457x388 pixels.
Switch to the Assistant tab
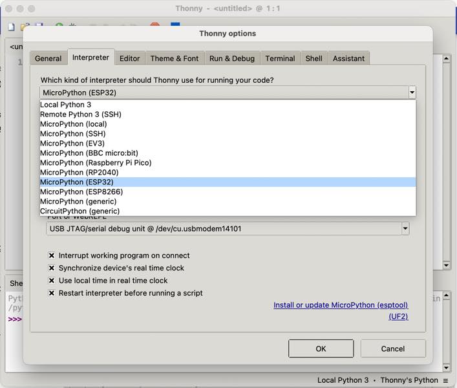[x=349, y=58]
